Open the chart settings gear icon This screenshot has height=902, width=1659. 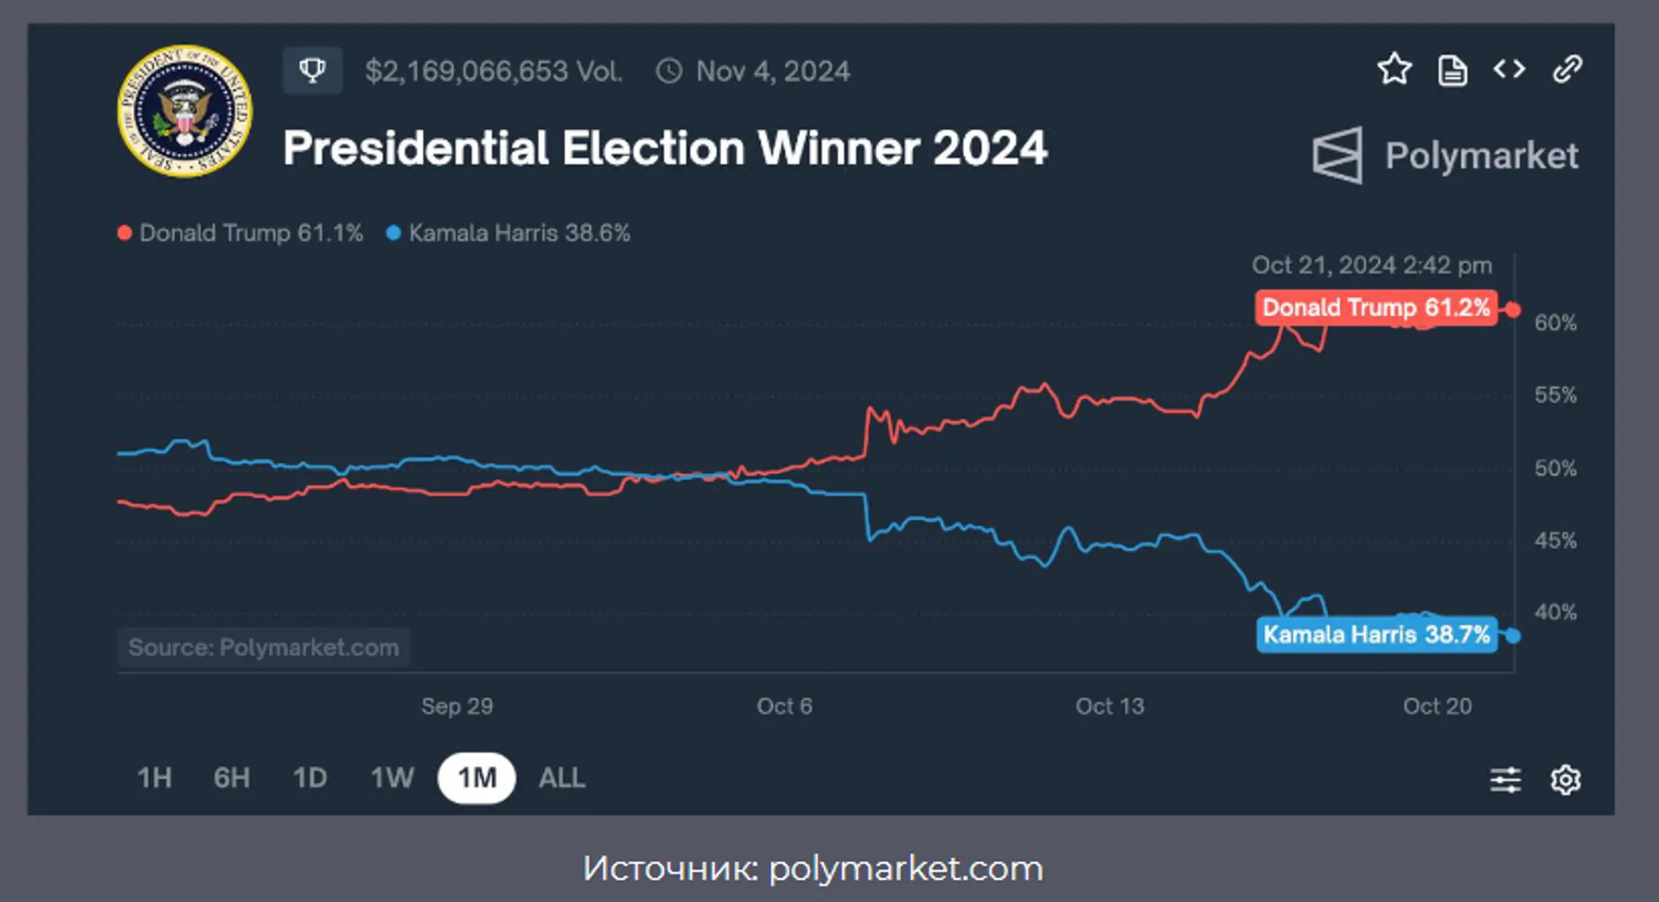coord(1565,780)
